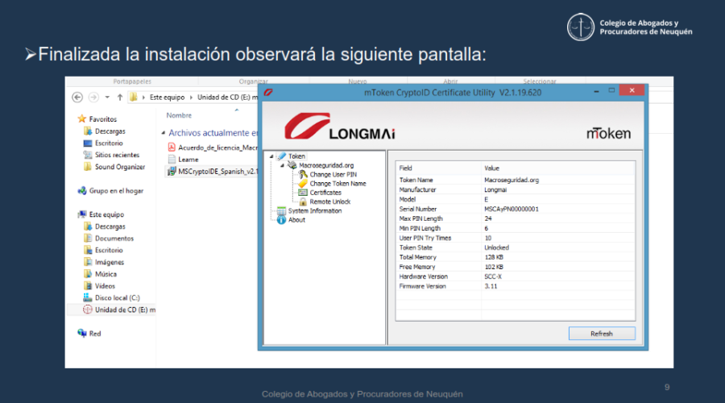Select the Firmware Version 3.11 row
725x403 pixels.
(516, 286)
